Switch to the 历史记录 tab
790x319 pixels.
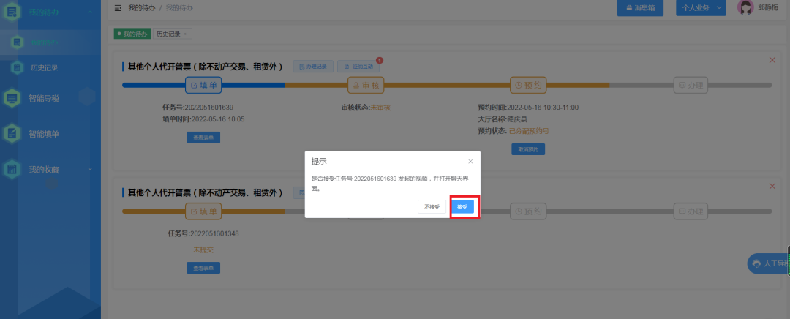[168, 34]
